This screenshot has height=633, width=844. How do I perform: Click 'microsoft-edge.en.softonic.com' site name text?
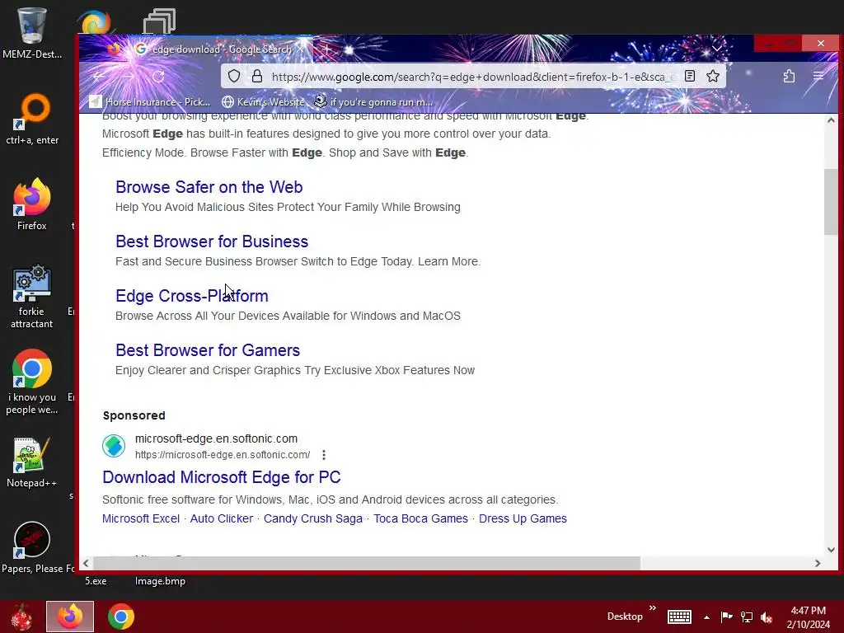pyautogui.click(x=216, y=438)
